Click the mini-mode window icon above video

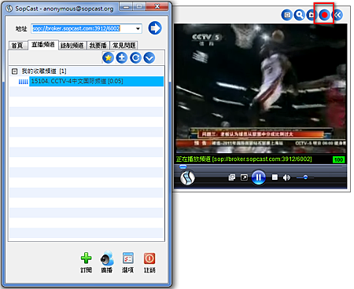(287, 15)
